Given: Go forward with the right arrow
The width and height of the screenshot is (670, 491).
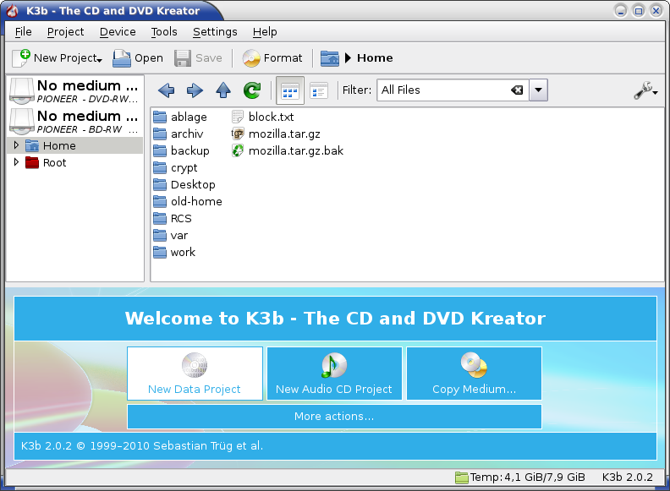Looking at the screenshot, I should pyautogui.click(x=195, y=90).
